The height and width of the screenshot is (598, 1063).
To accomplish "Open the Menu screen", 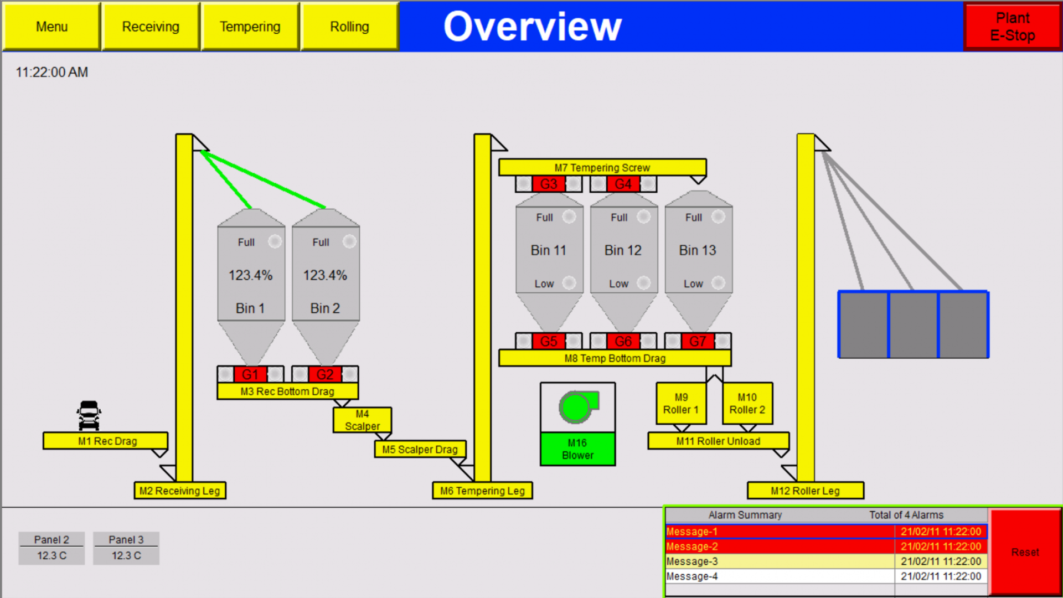I will point(51,26).
